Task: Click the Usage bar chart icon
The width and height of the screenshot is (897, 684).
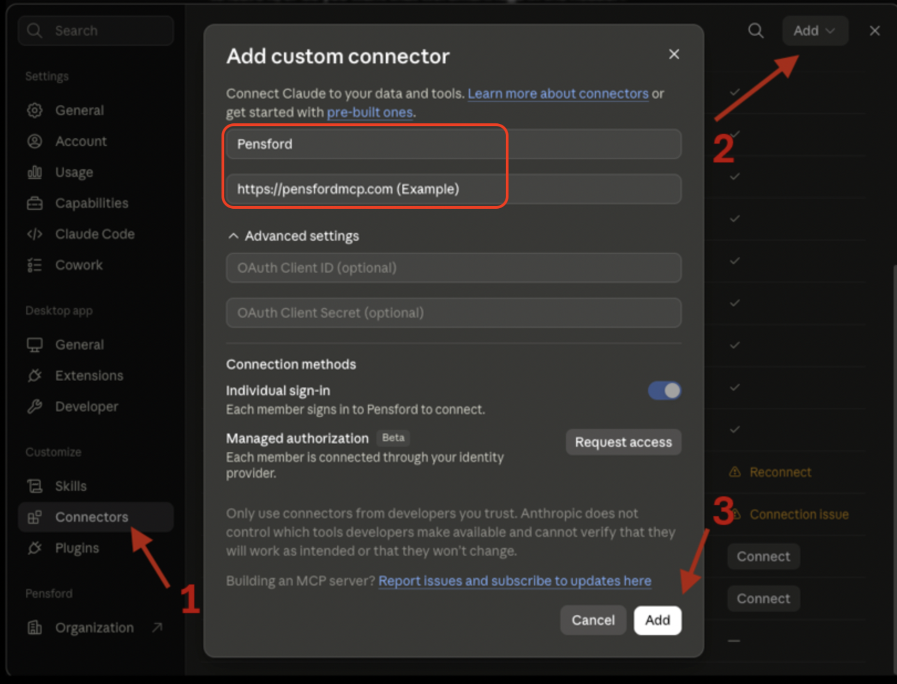Action: tap(35, 172)
